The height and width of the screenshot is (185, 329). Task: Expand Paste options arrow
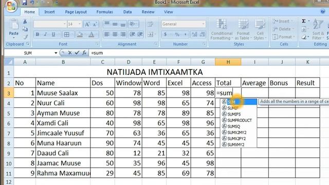click(14, 38)
